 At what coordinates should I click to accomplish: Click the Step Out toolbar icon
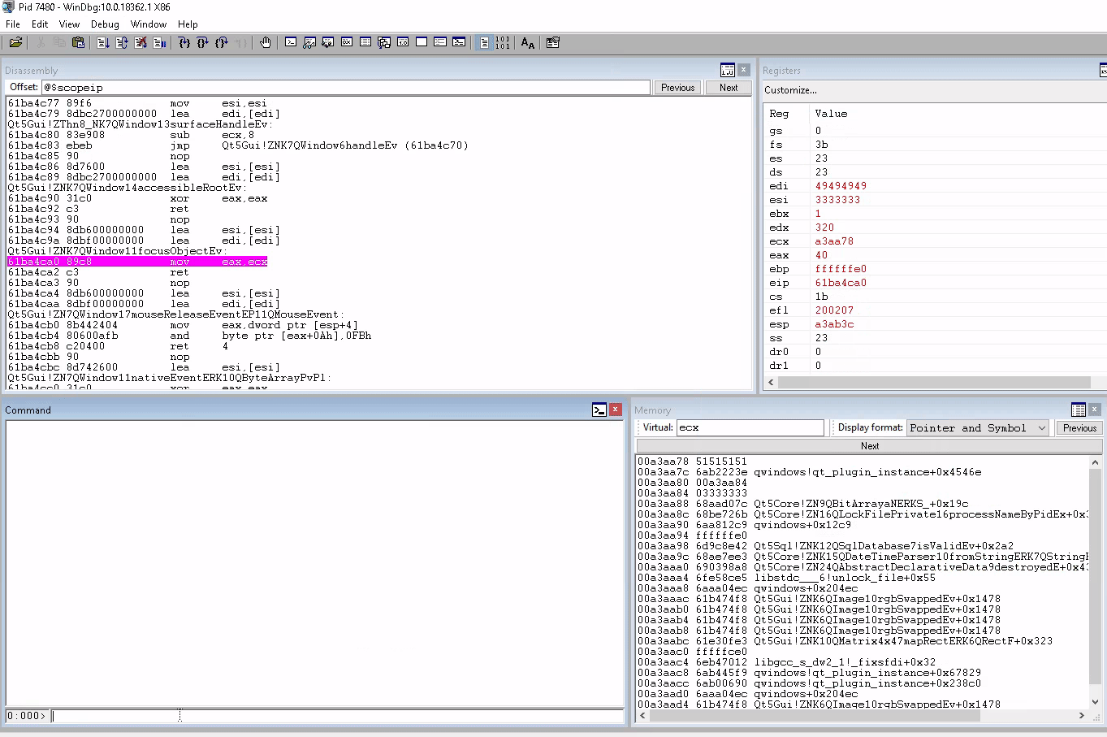click(x=219, y=42)
